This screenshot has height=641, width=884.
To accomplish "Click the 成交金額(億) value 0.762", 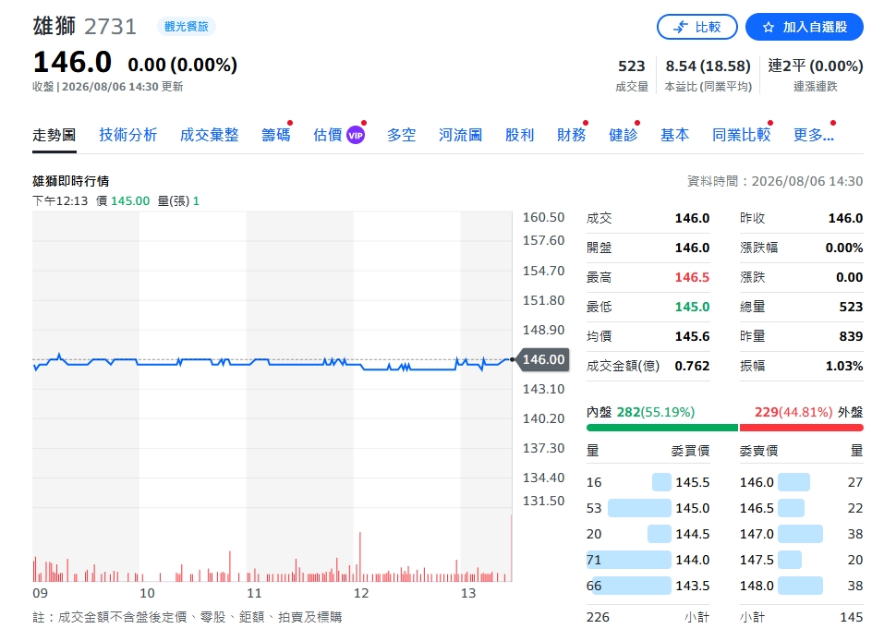I will pyautogui.click(x=692, y=366).
